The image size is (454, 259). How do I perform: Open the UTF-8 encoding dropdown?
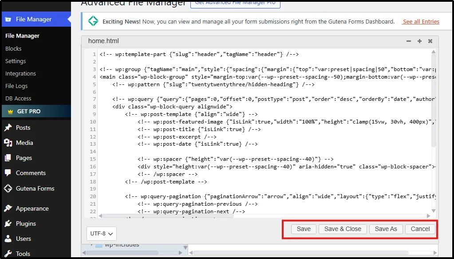tap(101, 234)
